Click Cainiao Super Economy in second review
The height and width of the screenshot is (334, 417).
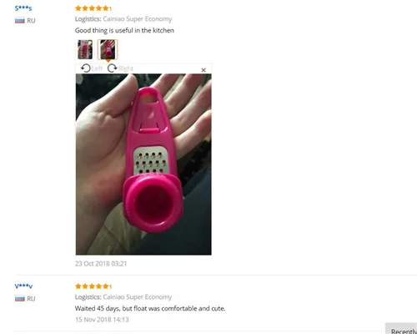(x=138, y=297)
